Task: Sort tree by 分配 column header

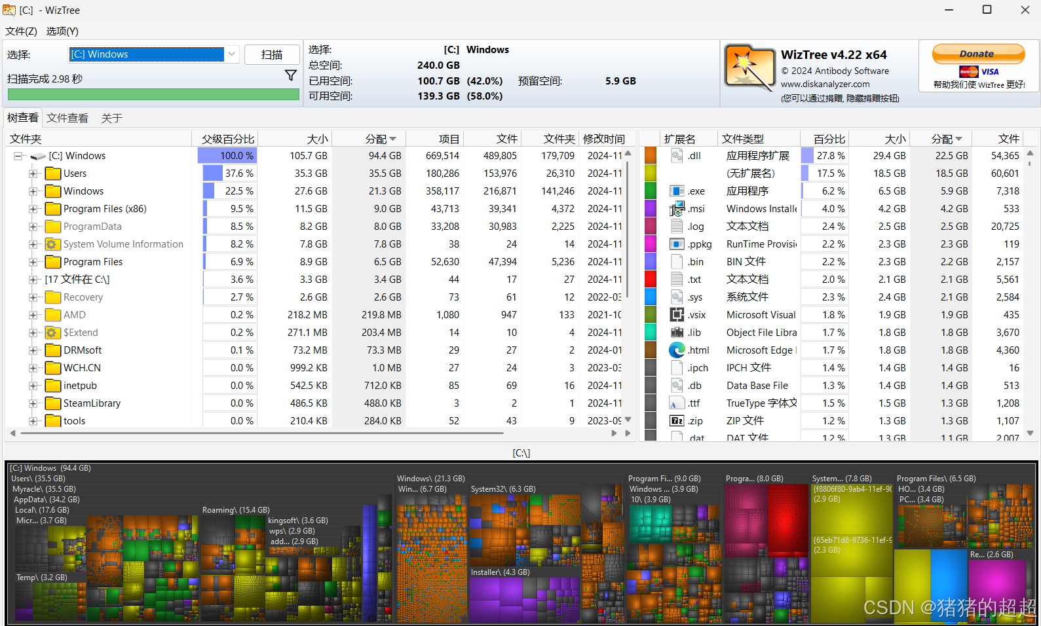Action: [x=369, y=139]
